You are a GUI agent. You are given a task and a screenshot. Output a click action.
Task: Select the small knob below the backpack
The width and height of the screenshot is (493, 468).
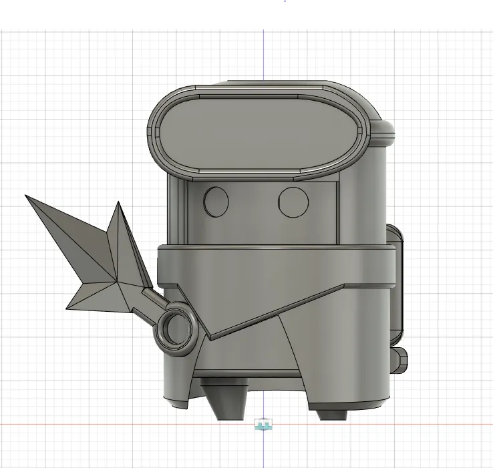point(399,361)
